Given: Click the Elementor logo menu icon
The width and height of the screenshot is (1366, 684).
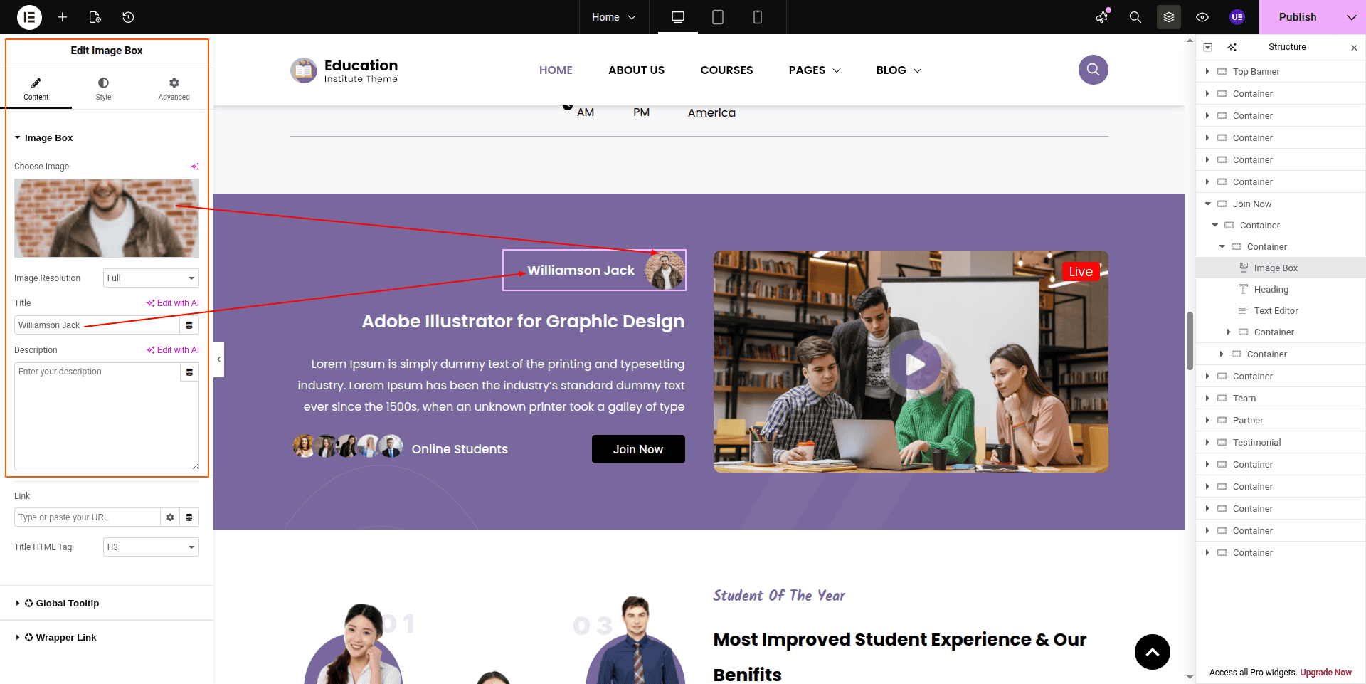Looking at the screenshot, I should 29,17.
